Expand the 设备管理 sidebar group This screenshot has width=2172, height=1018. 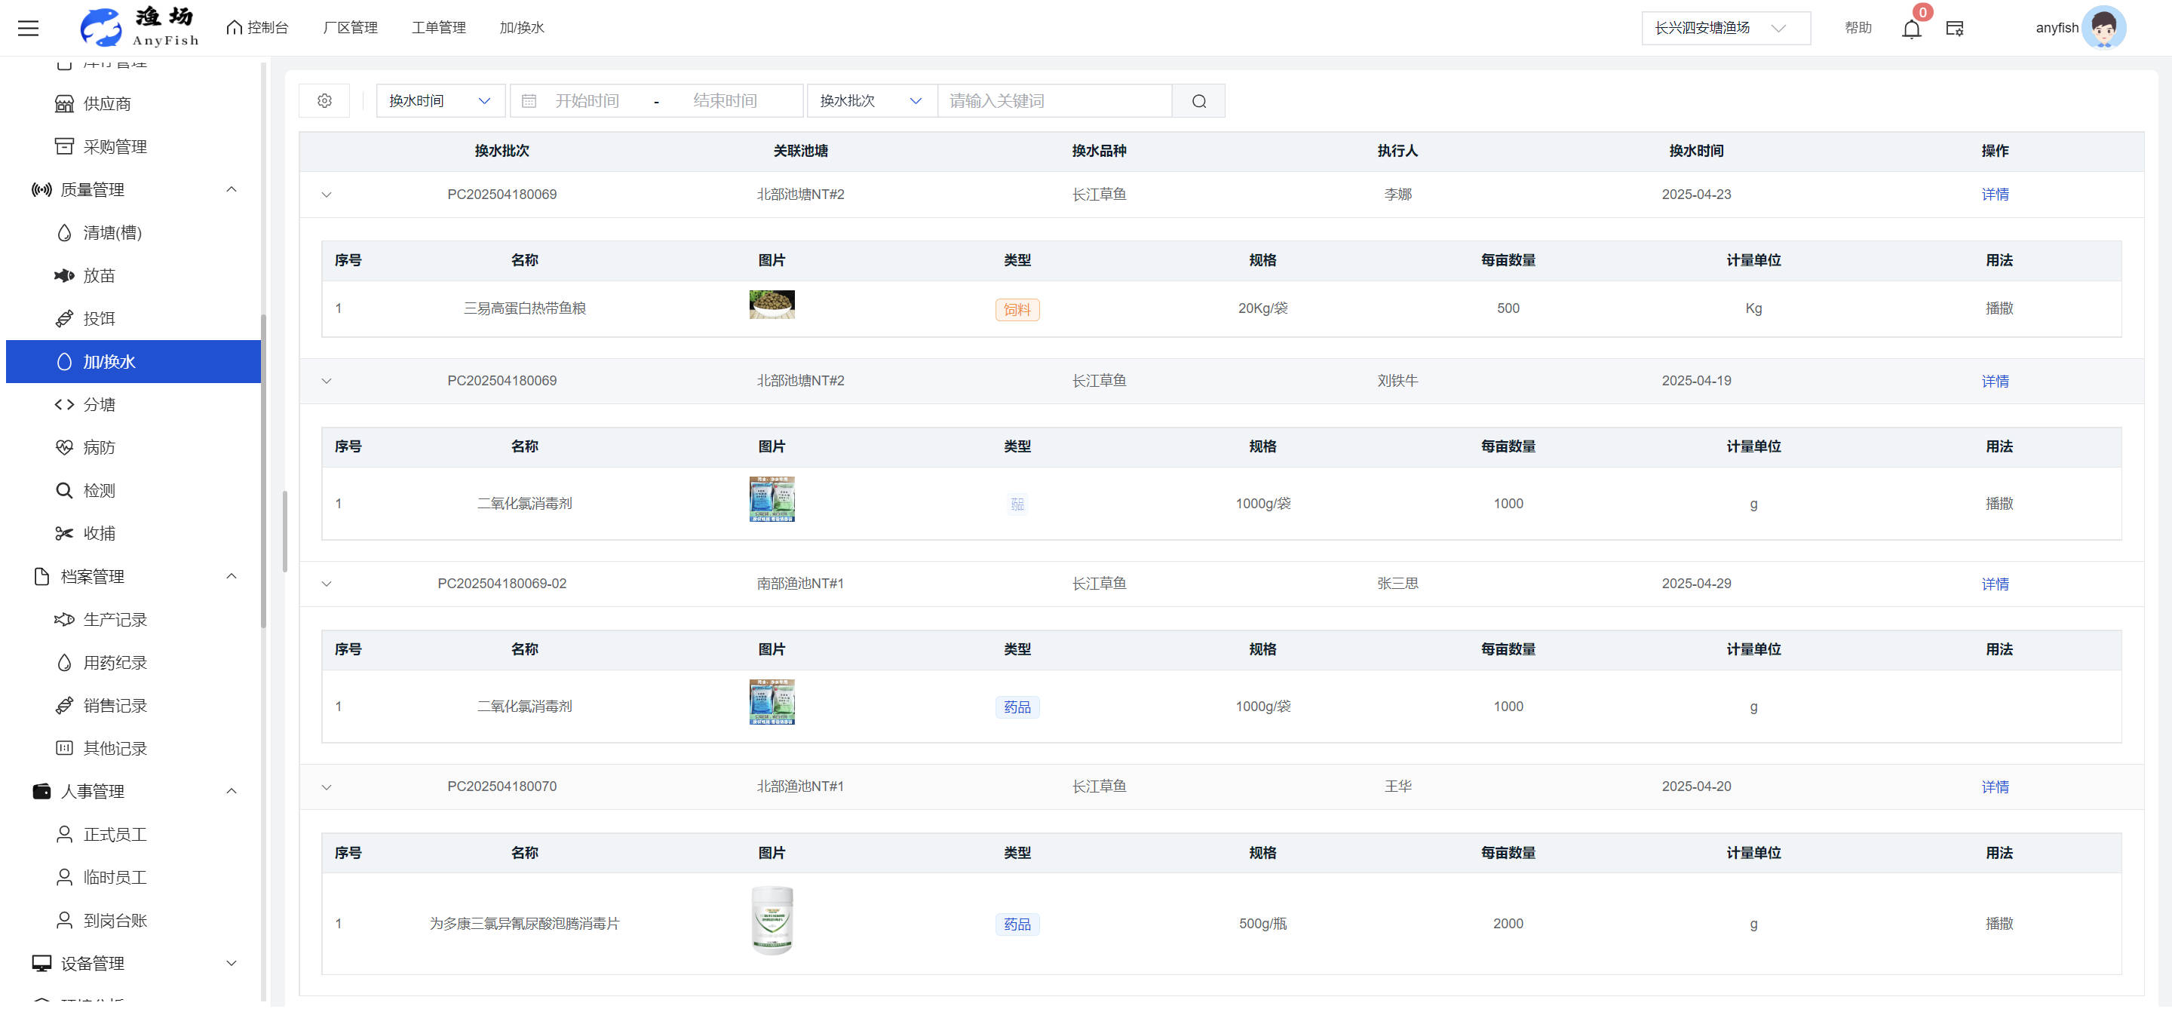pyautogui.click(x=231, y=963)
